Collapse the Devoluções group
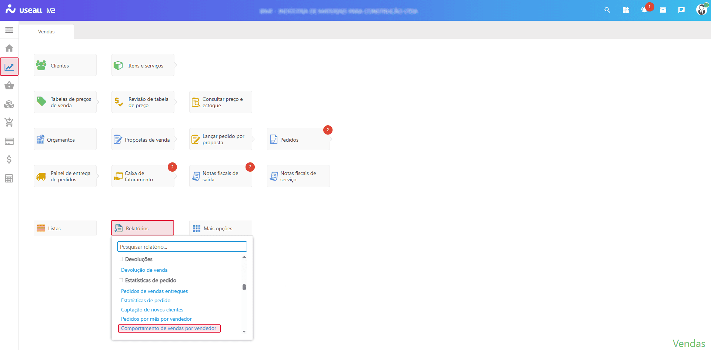Viewport: 711px width, 350px height. pyautogui.click(x=121, y=259)
